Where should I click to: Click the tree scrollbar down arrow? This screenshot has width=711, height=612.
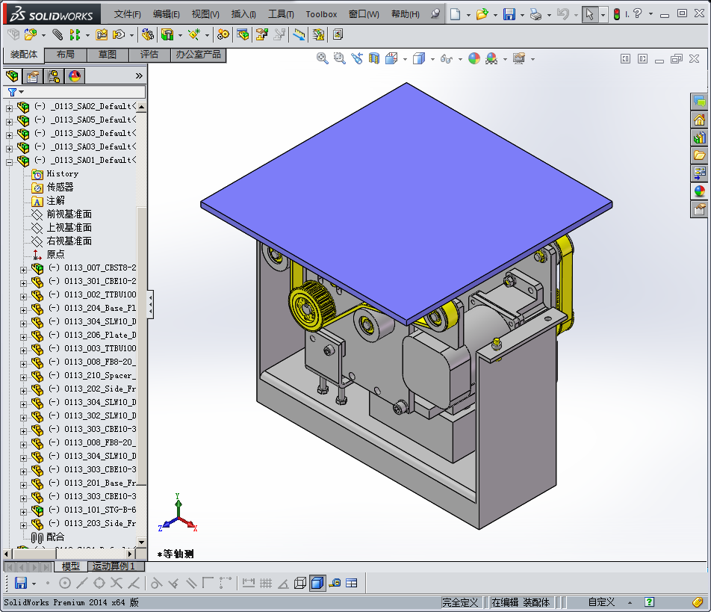coord(141,543)
